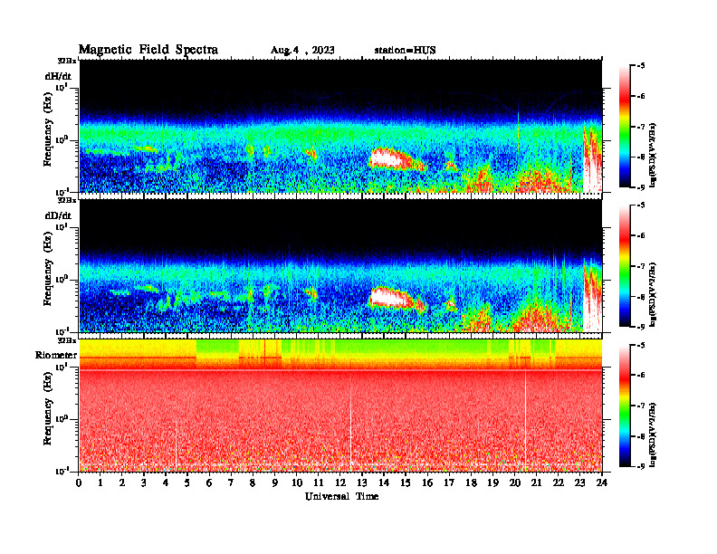Screen dimensions: 717x554
Task: Click the hour 7 tick label
Action: (x=231, y=482)
